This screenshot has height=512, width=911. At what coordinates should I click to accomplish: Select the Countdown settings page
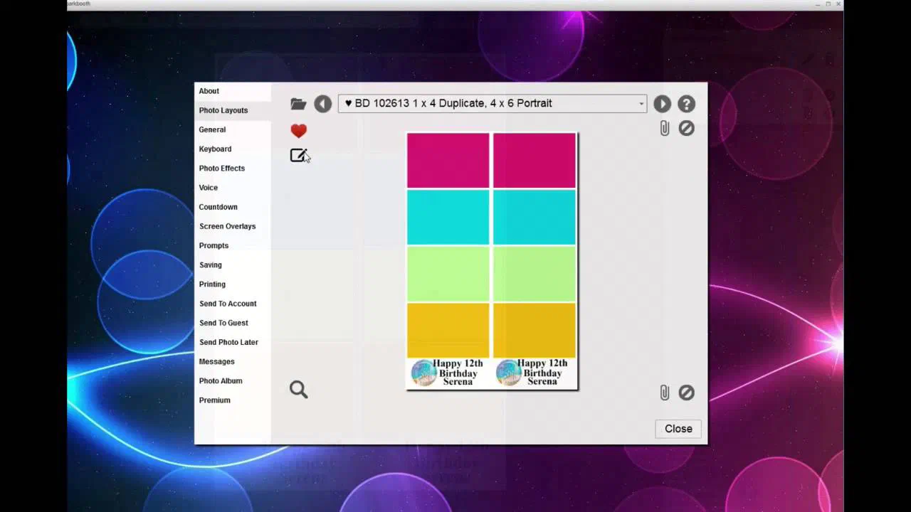tap(218, 207)
